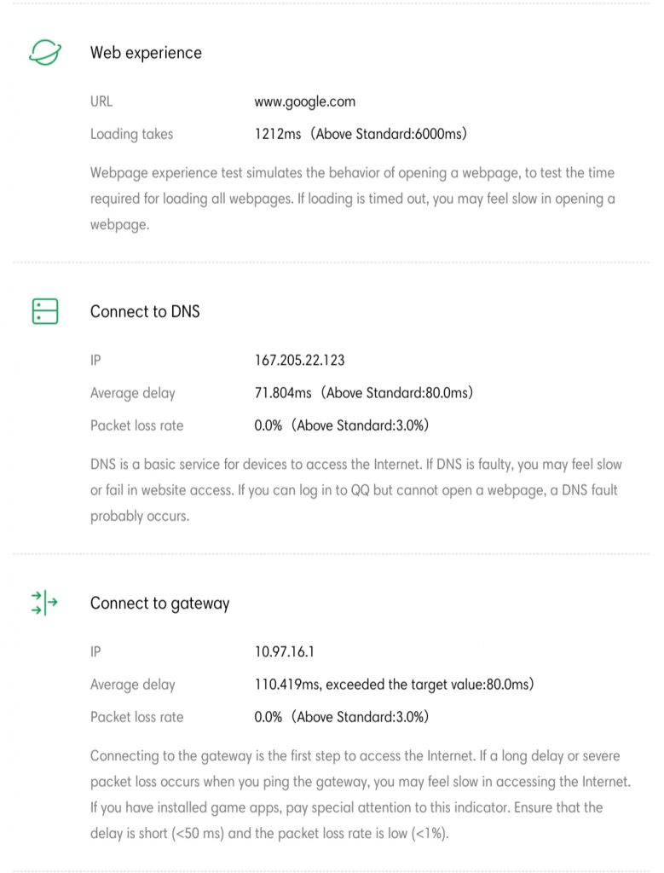664x873 pixels.
Task: Click the gateway connection description paragraph
Action: [361, 795]
